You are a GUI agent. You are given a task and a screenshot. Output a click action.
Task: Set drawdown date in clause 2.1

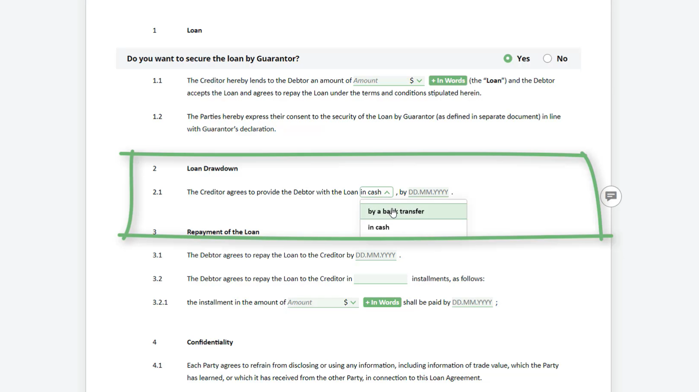[x=428, y=192]
